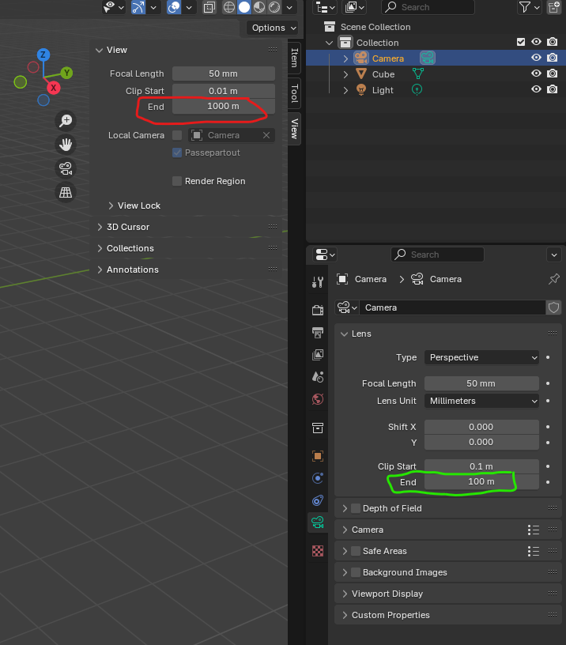Switch to the Item sidebar tab
Screen dimensions: 566x645
(x=294, y=57)
